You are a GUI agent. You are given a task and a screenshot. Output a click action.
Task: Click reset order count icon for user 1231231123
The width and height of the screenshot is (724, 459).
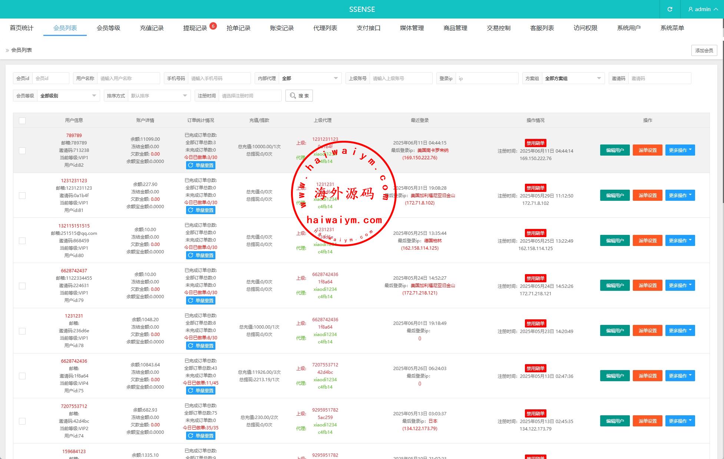[191, 210]
